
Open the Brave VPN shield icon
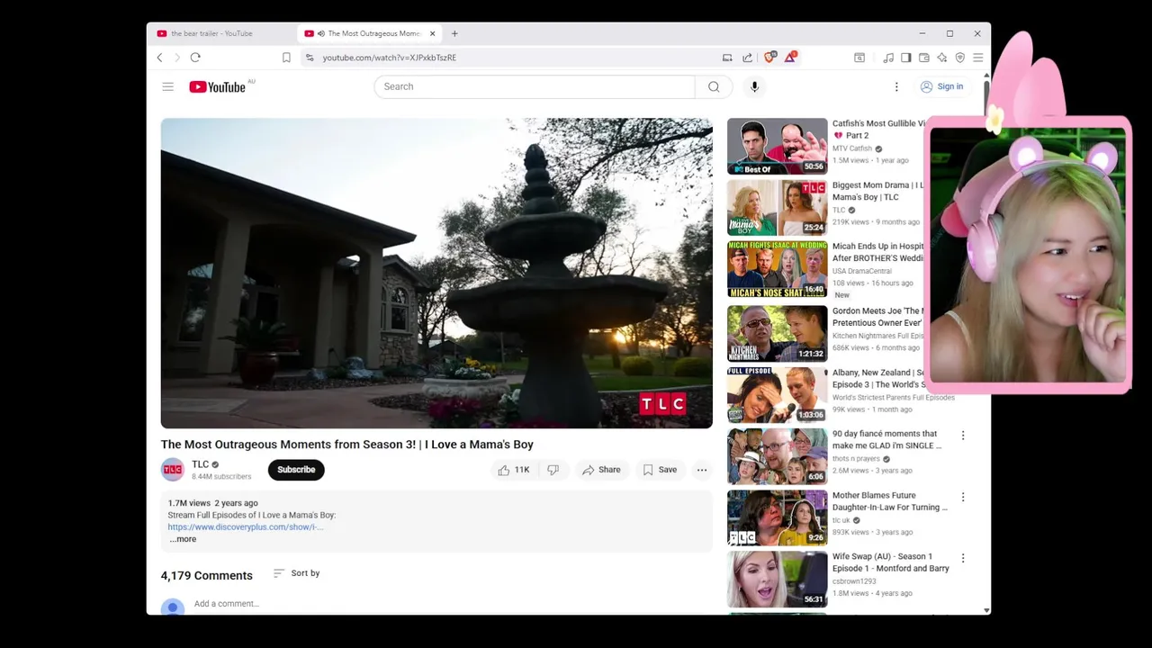point(960,58)
